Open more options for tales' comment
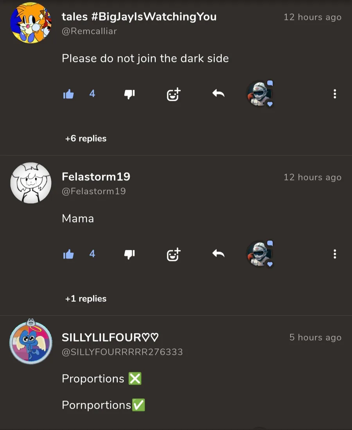The image size is (352, 430). 335,94
